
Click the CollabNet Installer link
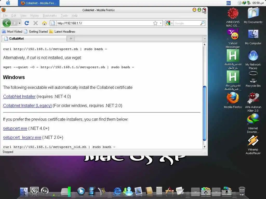(x=19, y=96)
